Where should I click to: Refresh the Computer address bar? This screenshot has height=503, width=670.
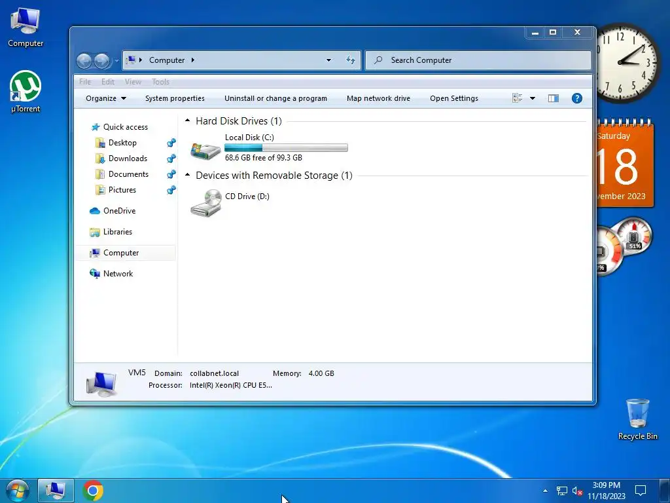351,60
